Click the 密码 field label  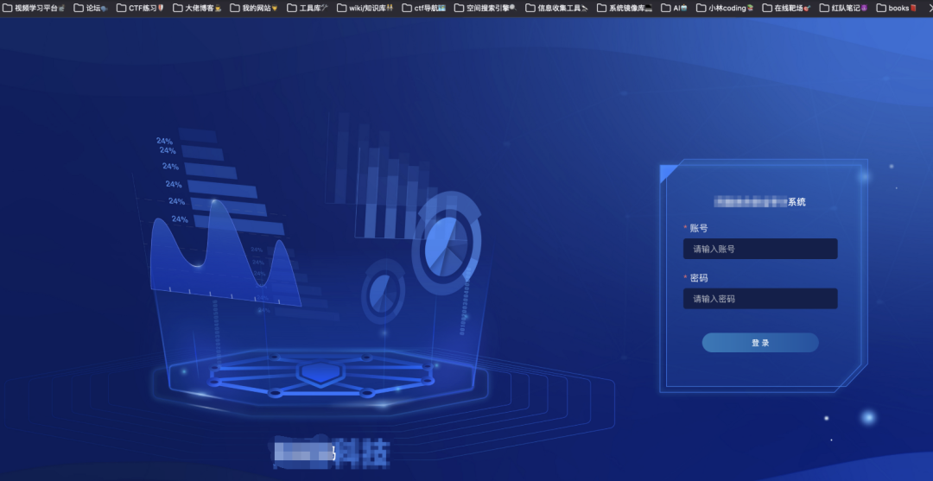pyautogui.click(x=699, y=278)
